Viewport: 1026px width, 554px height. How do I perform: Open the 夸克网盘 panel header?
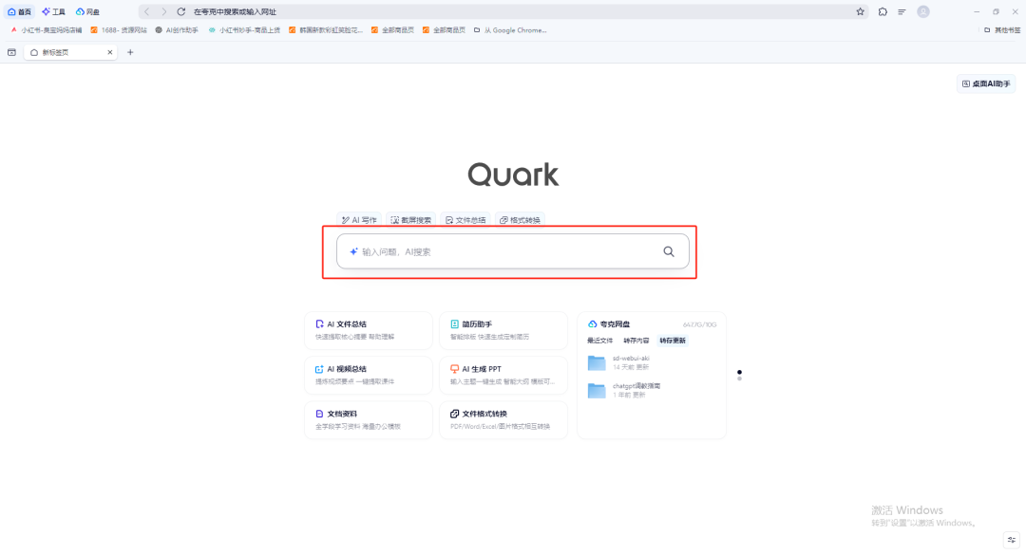tap(609, 324)
